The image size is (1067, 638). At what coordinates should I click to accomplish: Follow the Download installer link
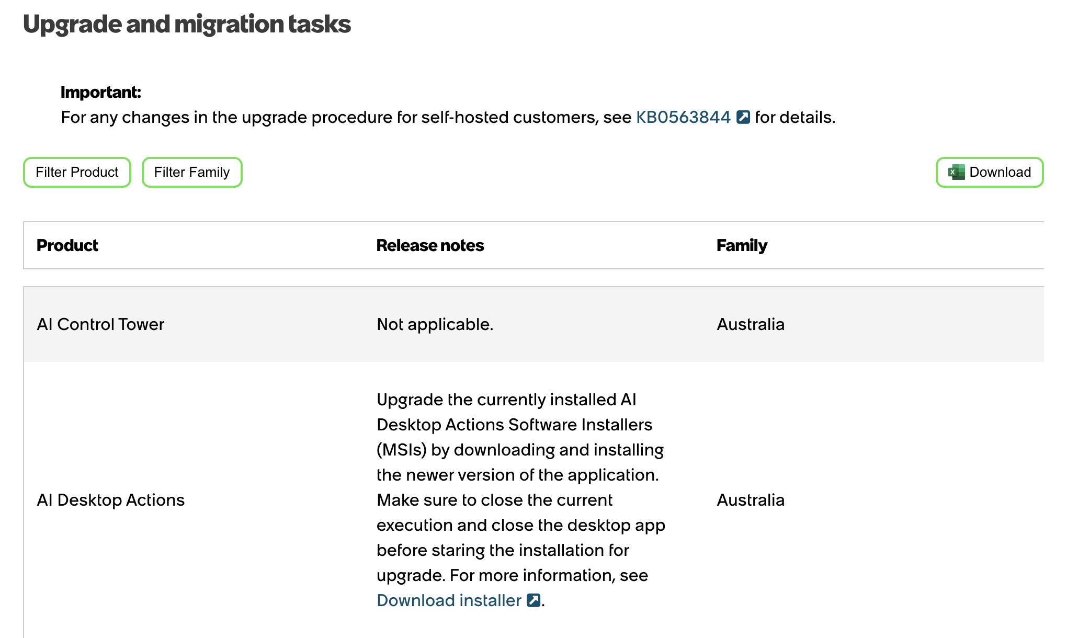(449, 600)
